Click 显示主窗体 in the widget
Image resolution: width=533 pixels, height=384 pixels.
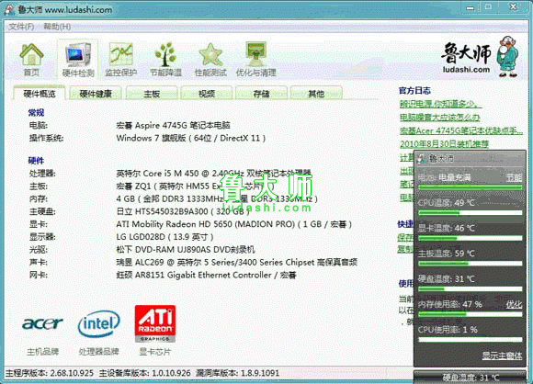tap(502, 356)
